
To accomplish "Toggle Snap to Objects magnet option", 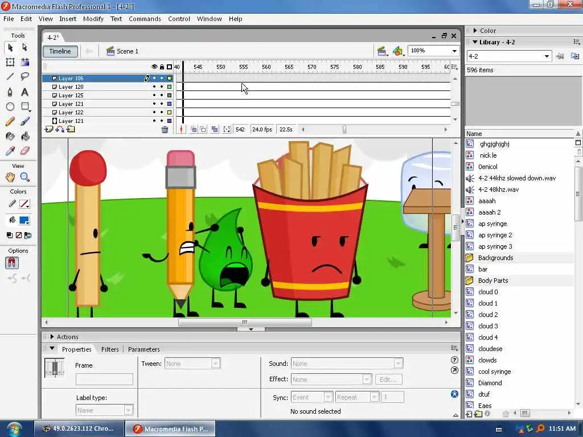I will [x=11, y=263].
